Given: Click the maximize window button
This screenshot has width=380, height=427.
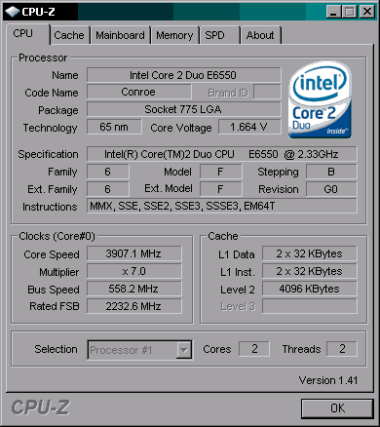Looking at the screenshot, I should 350,12.
